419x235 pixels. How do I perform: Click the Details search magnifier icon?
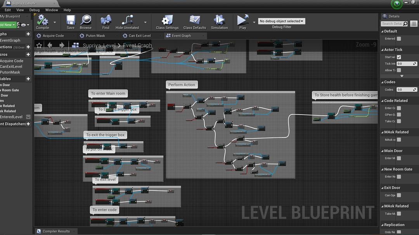tap(405, 24)
